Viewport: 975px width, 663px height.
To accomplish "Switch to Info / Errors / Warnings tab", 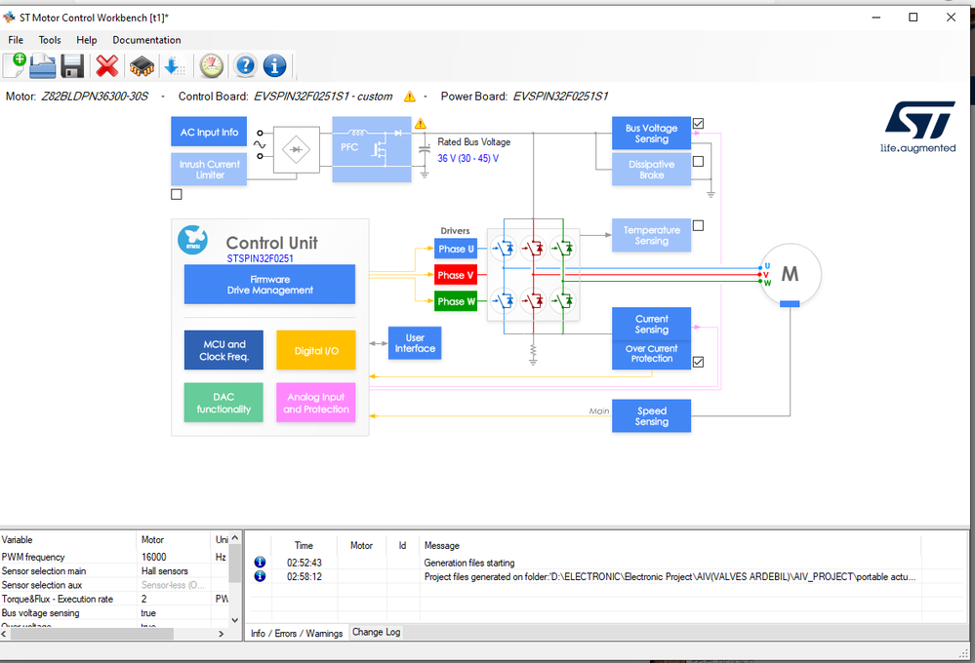I will (297, 633).
